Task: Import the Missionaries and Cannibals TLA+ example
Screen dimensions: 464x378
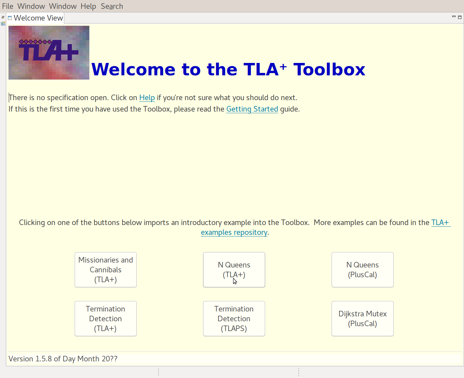Action: coord(105,270)
